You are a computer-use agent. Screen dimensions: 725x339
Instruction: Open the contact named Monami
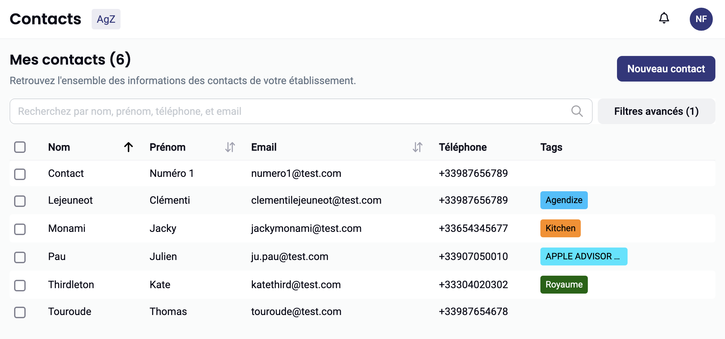67,228
